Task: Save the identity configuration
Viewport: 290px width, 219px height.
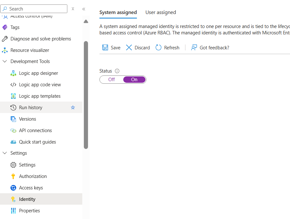Action: click(x=111, y=47)
